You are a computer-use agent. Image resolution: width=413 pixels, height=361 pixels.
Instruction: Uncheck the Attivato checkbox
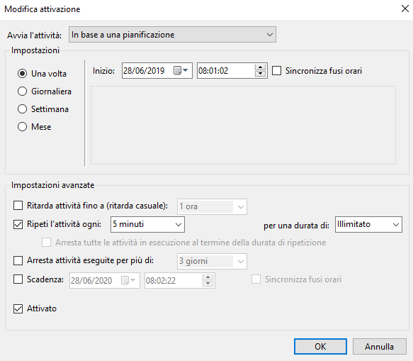(18, 309)
